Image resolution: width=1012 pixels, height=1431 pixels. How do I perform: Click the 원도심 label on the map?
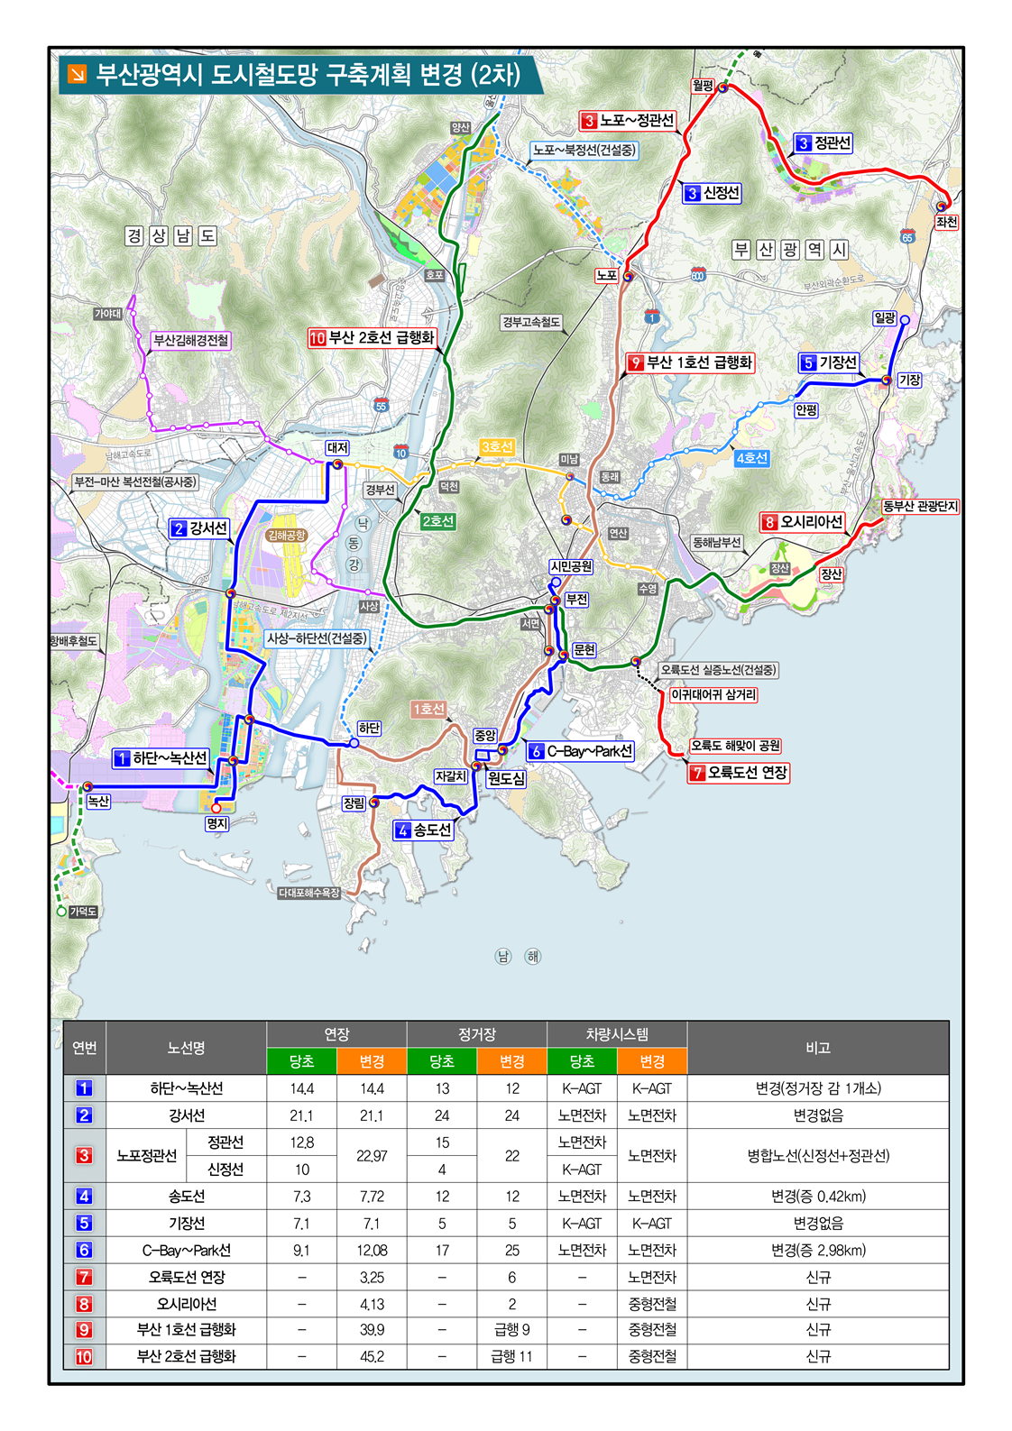click(x=506, y=779)
